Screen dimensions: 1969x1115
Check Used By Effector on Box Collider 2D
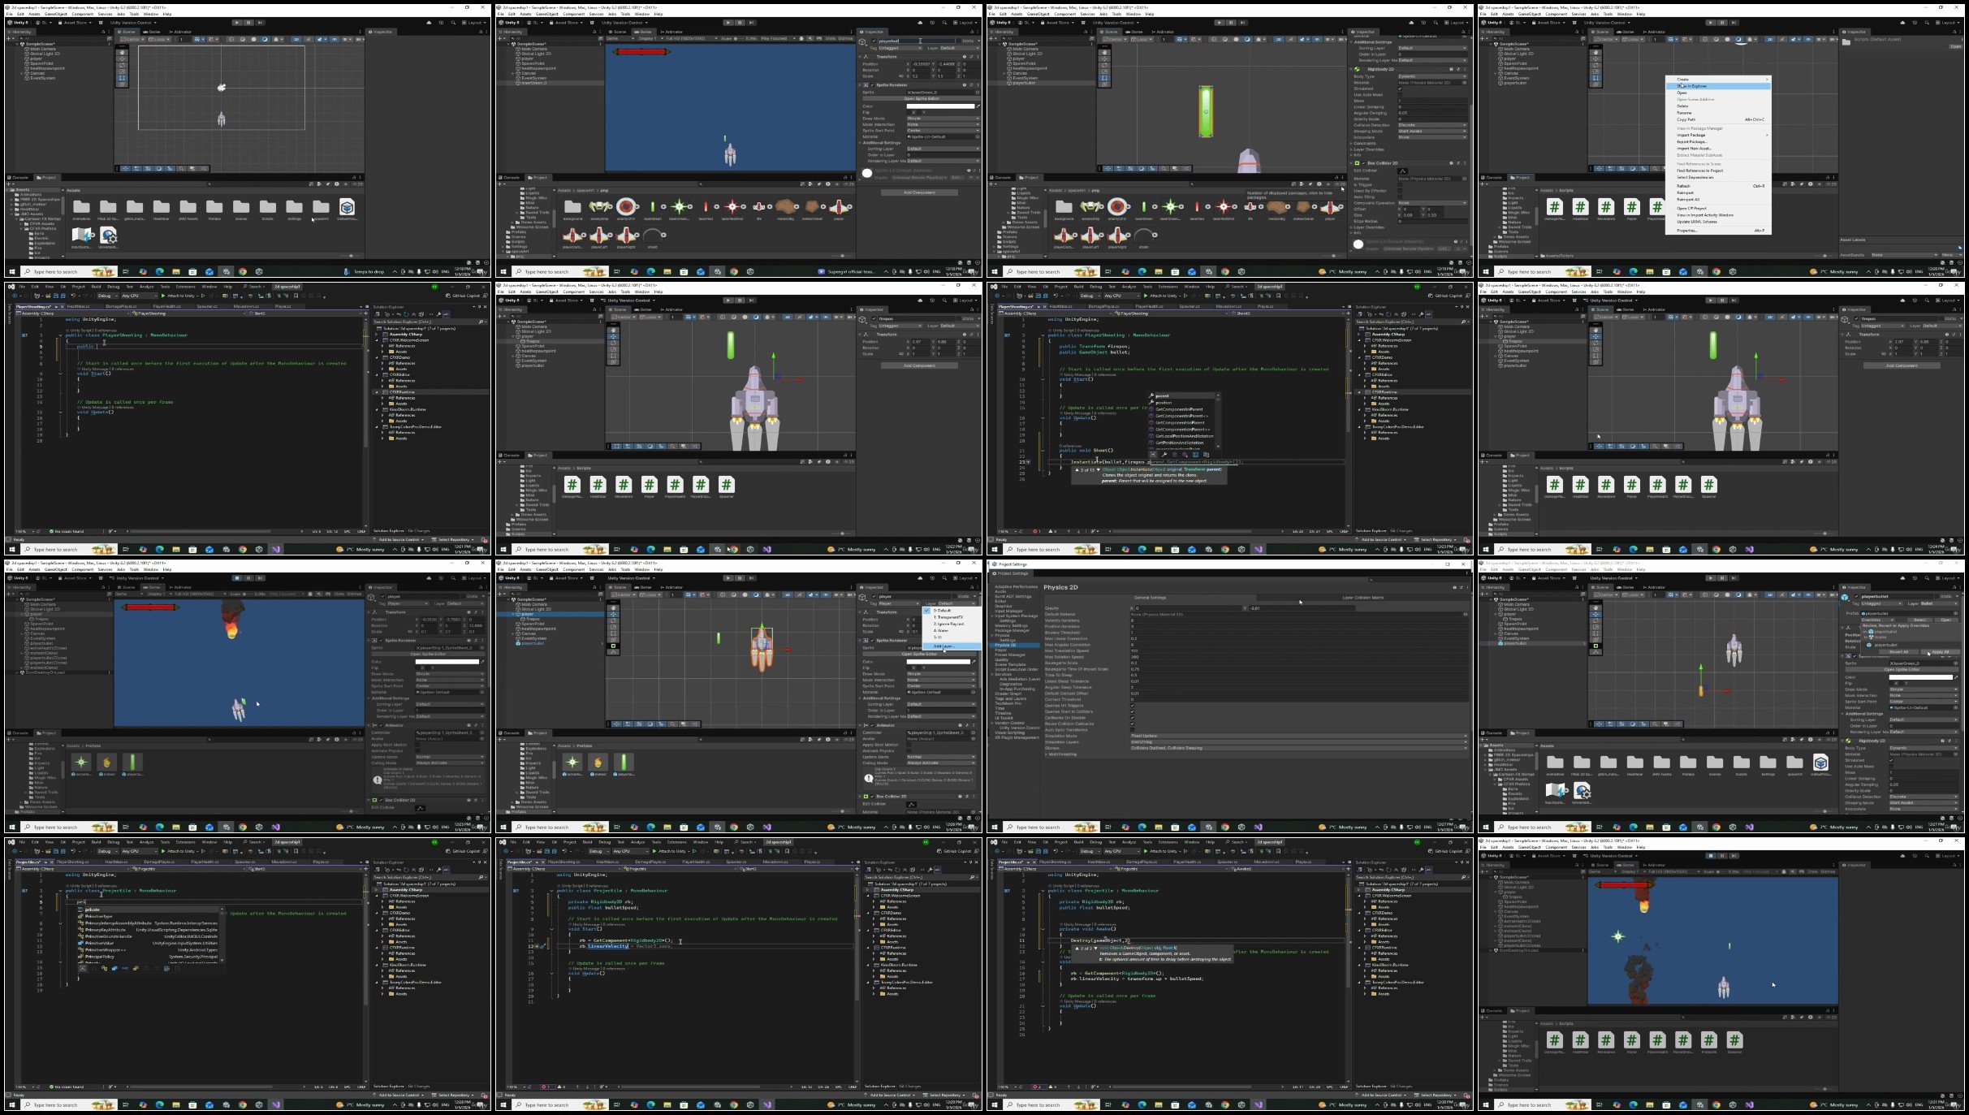1400,191
